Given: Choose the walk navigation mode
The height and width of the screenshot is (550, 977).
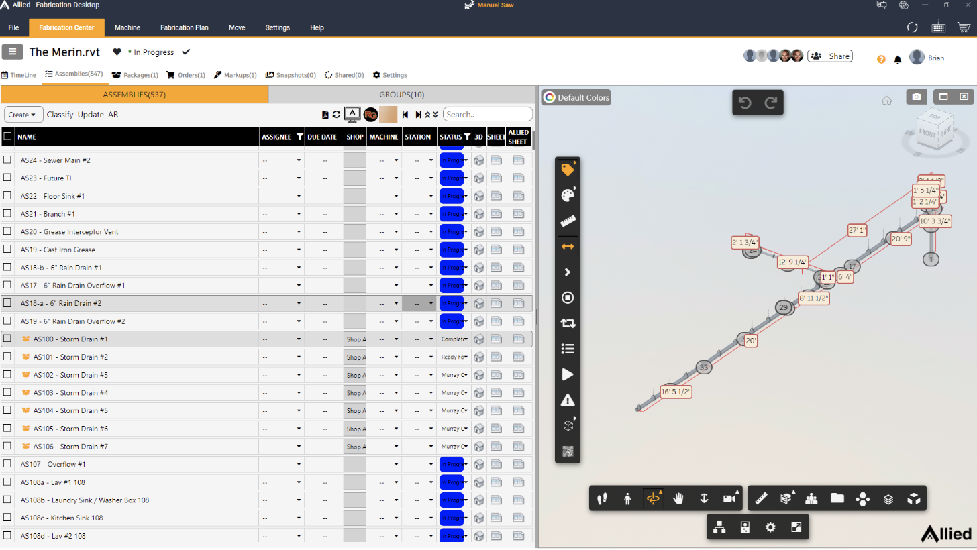Looking at the screenshot, I should (627, 498).
